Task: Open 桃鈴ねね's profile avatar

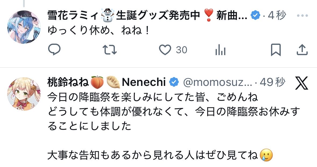Action: (x=24, y=94)
